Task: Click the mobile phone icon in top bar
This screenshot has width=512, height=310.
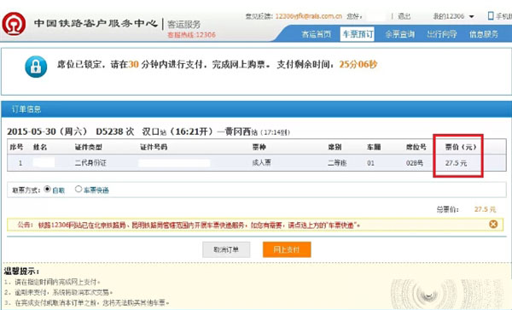Action: 491,15
